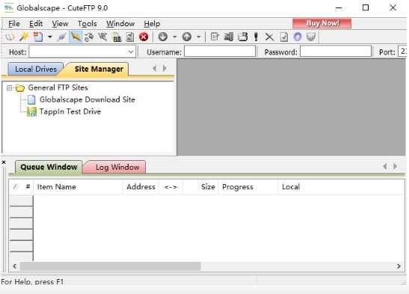Switch to the Local Drives tab
409x294 pixels.
[x=36, y=69]
